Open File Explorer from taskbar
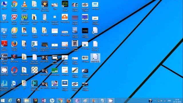 coord(27,100)
